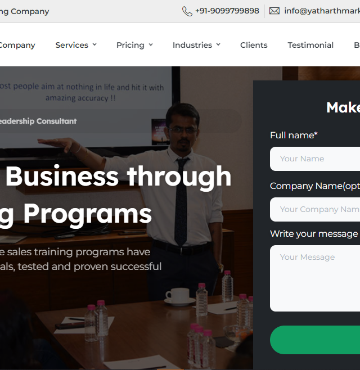Expand the Industries dropdown chevron
Image resolution: width=360 pixels, height=370 pixels.
[x=218, y=44]
